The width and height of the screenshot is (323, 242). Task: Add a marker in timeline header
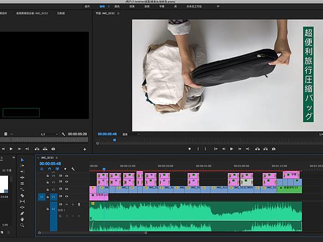(65, 169)
